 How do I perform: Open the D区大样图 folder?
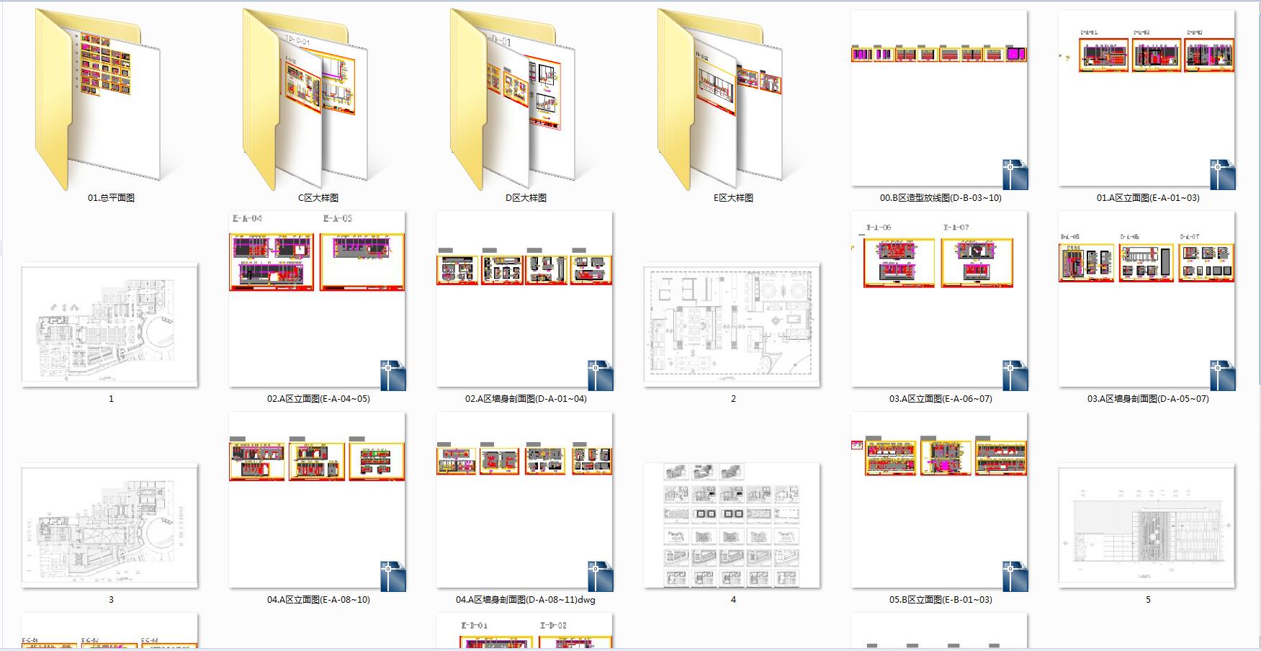click(x=513, y=99)
